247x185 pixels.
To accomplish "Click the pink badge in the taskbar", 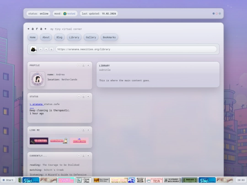I will point(66,180).
